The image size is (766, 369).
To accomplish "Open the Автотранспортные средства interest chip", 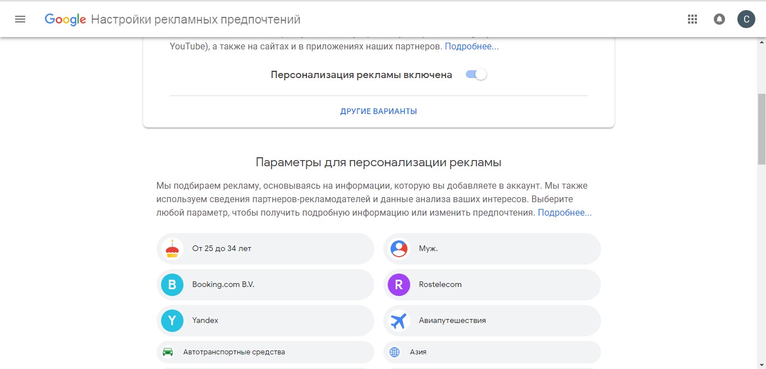I will click(265, 352).
